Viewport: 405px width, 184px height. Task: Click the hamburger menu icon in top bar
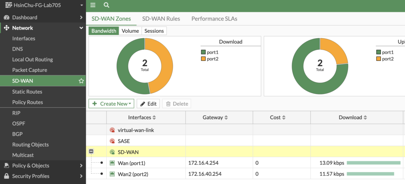[93, 5]
